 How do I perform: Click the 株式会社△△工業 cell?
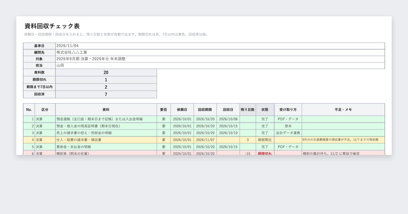click(x=220, y=52)
